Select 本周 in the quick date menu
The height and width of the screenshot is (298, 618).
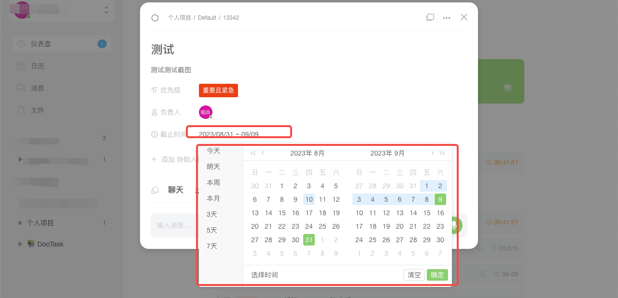213,182
